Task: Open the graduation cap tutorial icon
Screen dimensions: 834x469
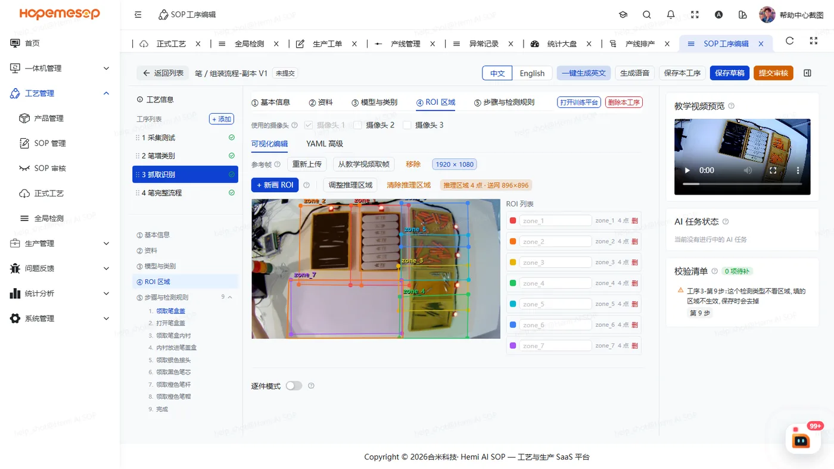Action: [623, 14]
